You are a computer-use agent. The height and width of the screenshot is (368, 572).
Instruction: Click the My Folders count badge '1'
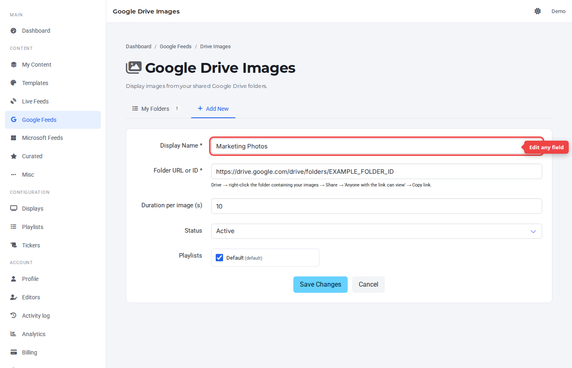pyautogui.click(x=177, y=108)
